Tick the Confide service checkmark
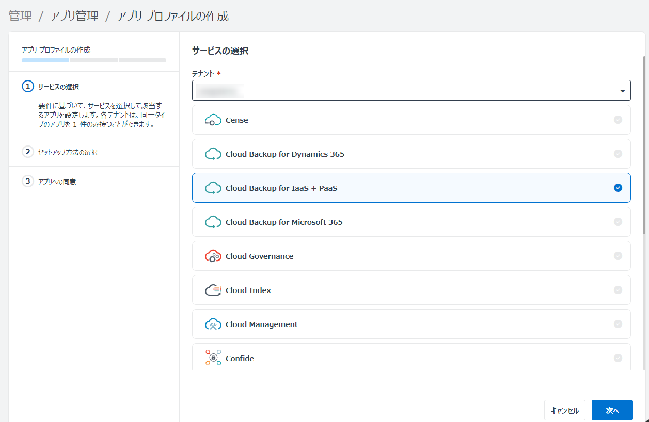 (x=618, y=358)
